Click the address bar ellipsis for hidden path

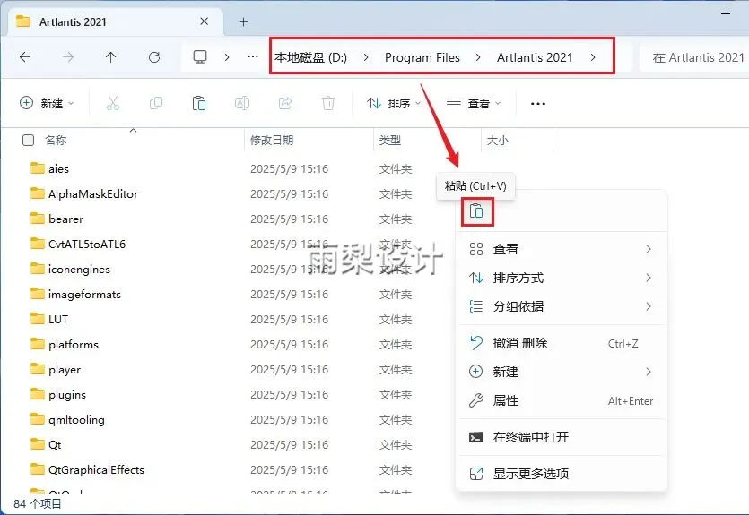tap(253, 57)
